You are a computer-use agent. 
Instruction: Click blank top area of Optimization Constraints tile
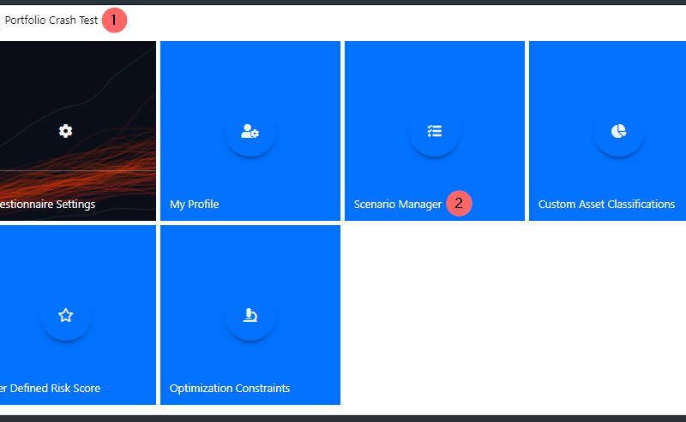250,253
